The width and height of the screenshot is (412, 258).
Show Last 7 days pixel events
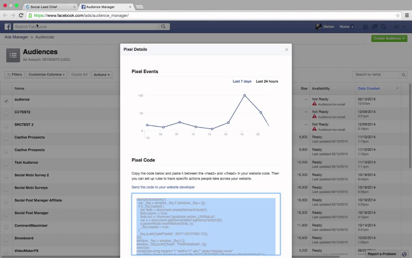[x=242, y=81]
